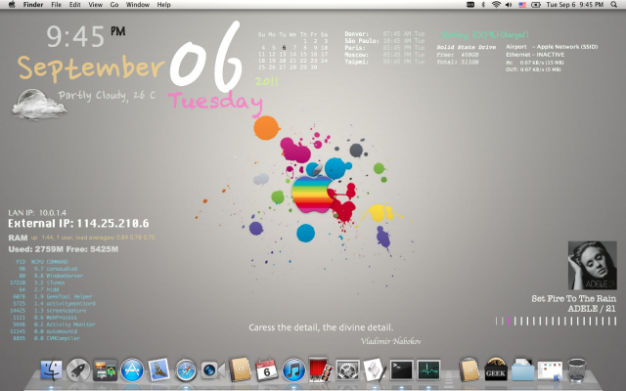
Task: Click the 'ADELE / 21' artist text
Action: (592, 309)
